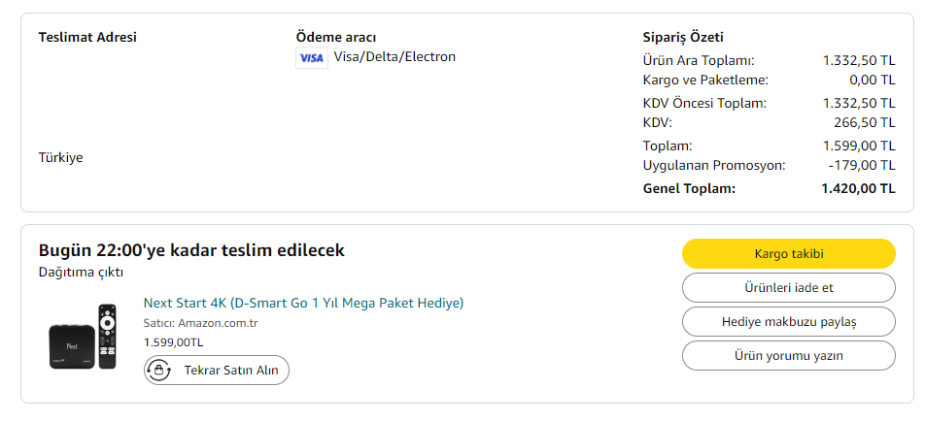
Task: Open the Next Start 4K product link
Action: coord(303,303)
